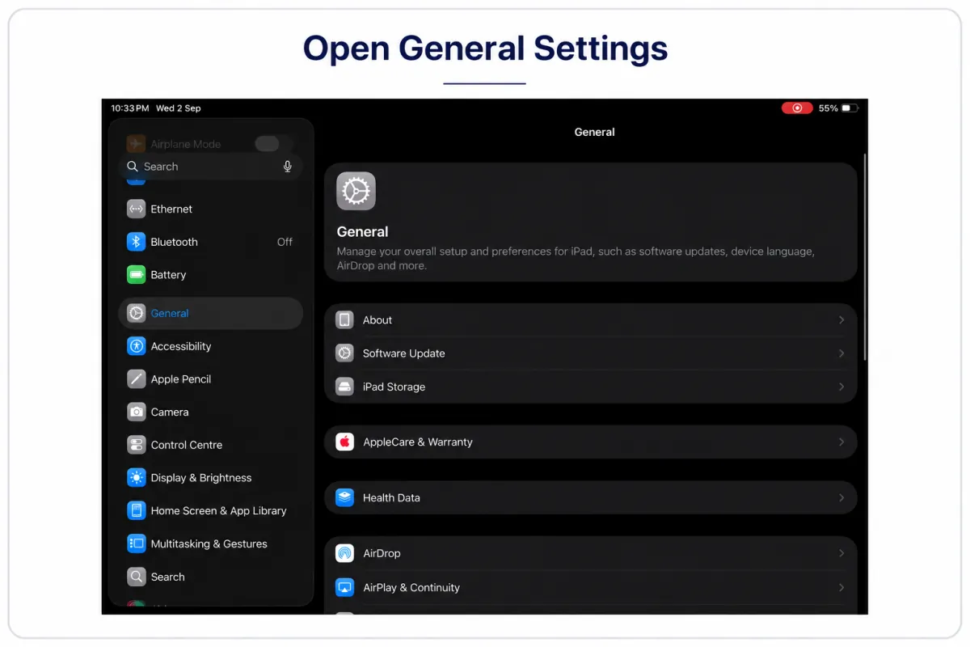Open Health Data chevron

841,498
